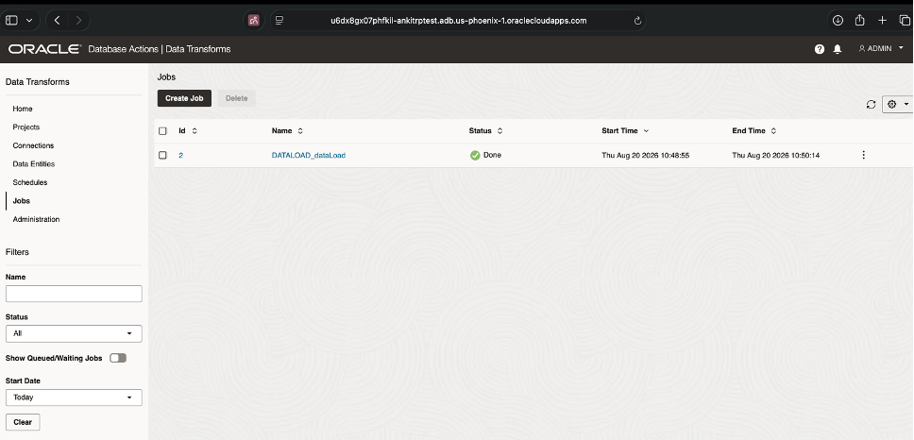
Task: Click end time Thu Aug 20 2026 10:50:14
Action: [x=776, y=156]
